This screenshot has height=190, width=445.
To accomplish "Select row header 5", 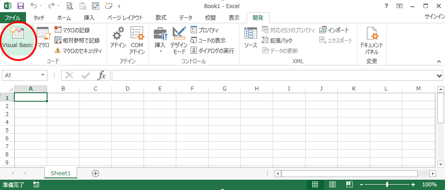I will click(x=7, y=130).
